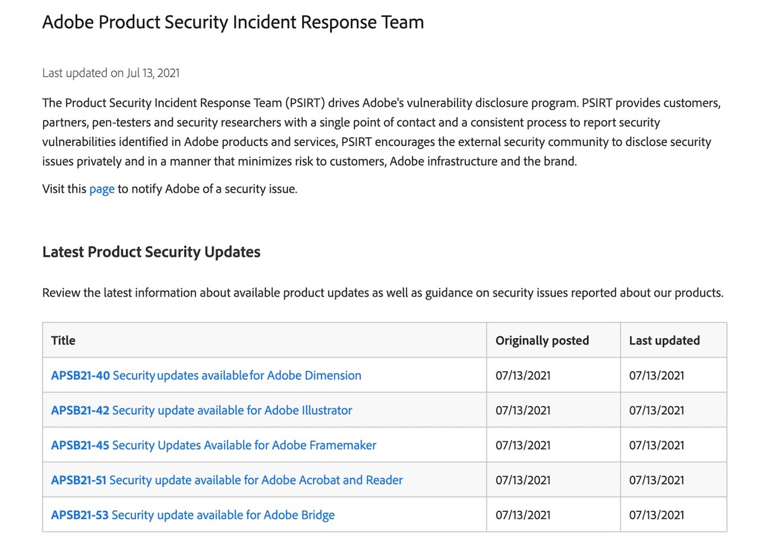Select Last updated date for Acrobat and Reader row
This screenshot has width=759, height=550.
click(x=657, y=480)
